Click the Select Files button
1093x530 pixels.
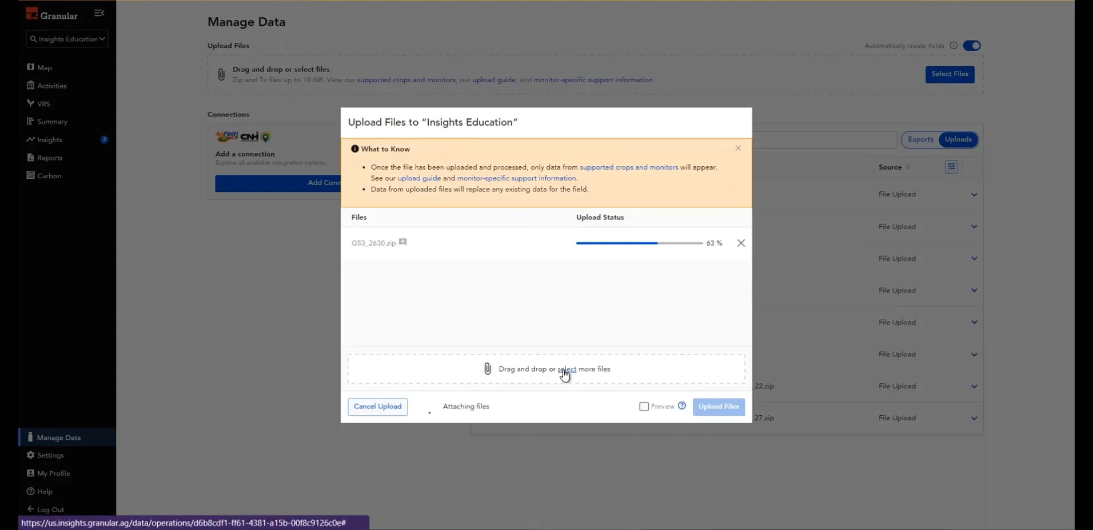[x=950, y=74]
